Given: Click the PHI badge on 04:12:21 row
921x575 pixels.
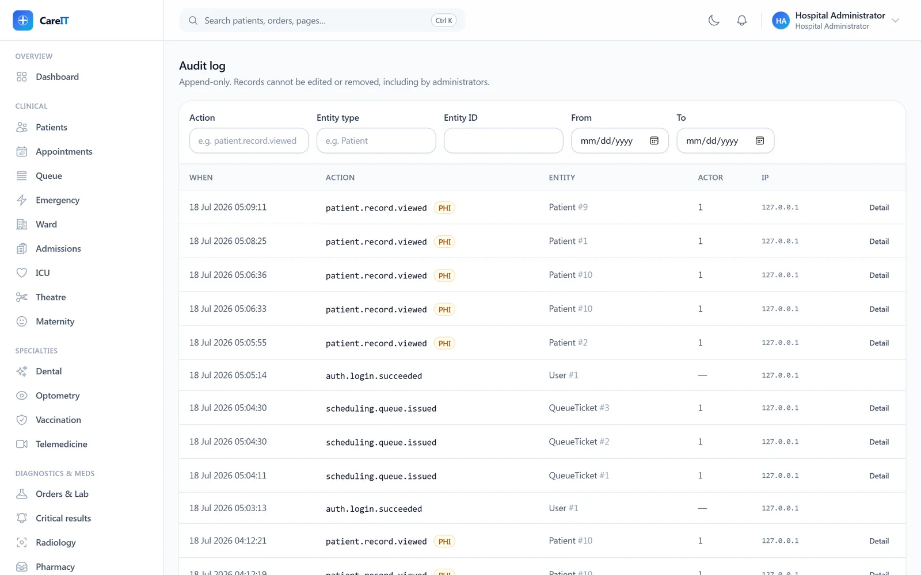Looking at the screenshot, I should click(444, 542).
